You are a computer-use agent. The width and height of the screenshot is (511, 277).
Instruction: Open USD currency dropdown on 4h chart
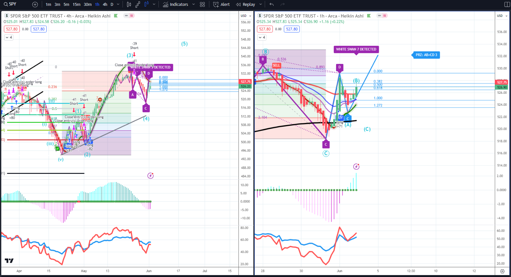coord(246,16)
